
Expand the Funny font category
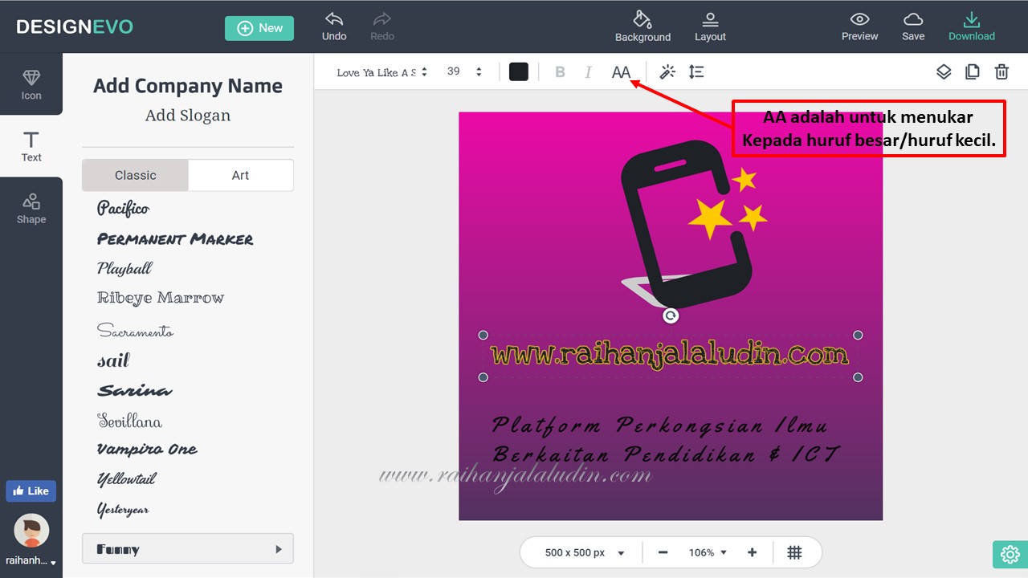coord(188,549)
